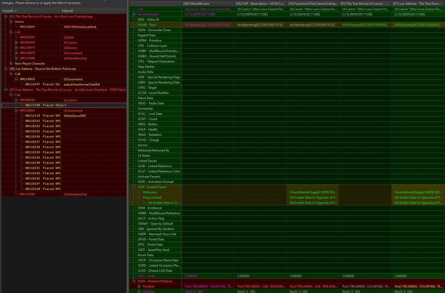Click the Patrol Data row label
This screenshot has width=445, height=293.
click(145, 98)
